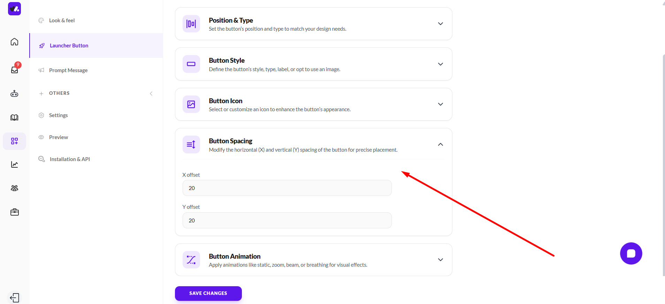Expand the Button Icon section
The width and height of the screenshot is (665, 304).
click(x=440, y=104)
